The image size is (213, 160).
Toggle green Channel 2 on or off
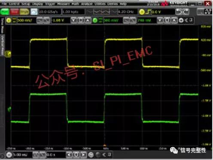tap(95, 21)
